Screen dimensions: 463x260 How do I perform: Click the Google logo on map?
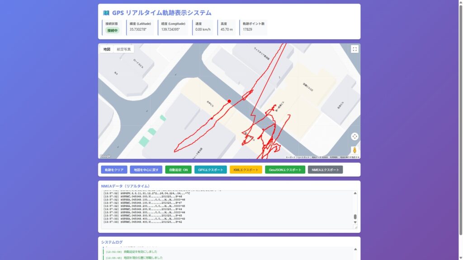[105, 156]
